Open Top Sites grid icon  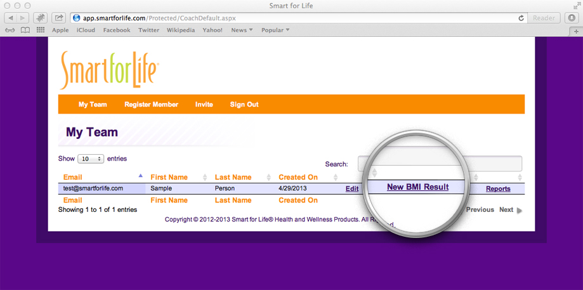[41, 30]
